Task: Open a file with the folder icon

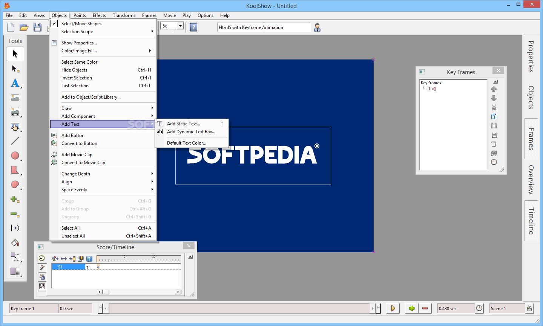Action: tap(24, 27)
